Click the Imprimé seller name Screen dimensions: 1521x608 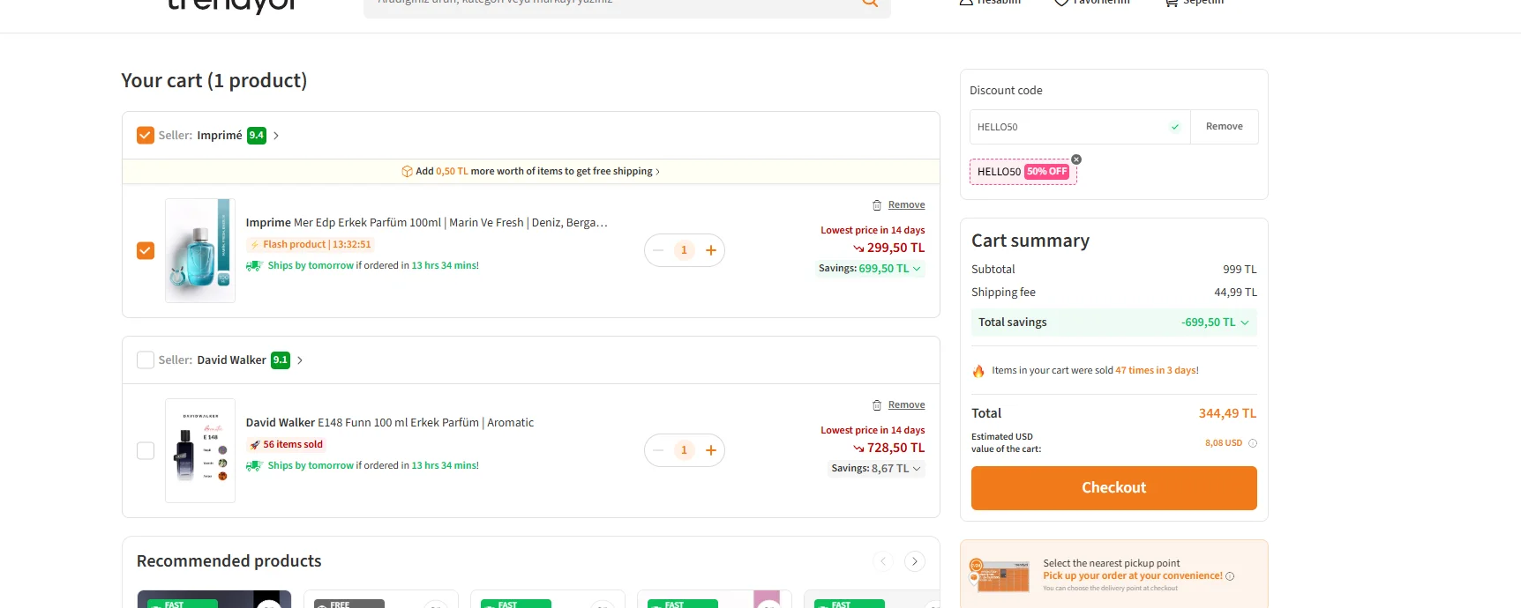[x=220, y=136]
